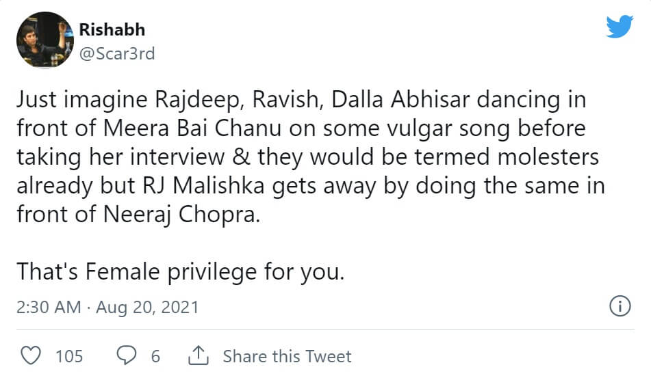Open the @Scar3rd handle link
Screen dimensions: 651x378
click(117, 53)
